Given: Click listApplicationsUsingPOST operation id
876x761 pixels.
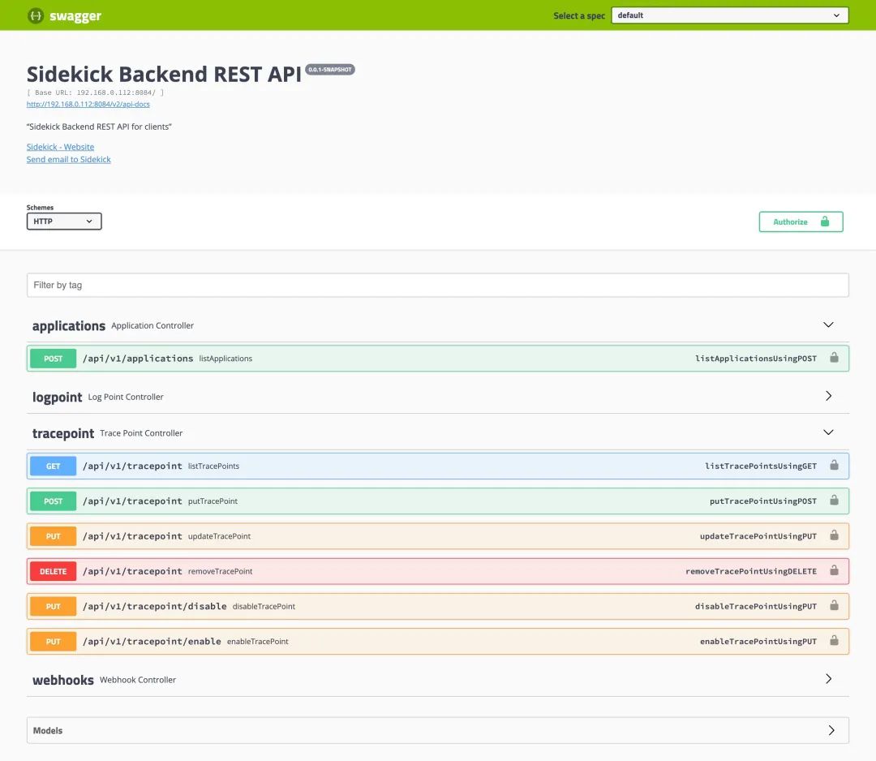Looking at the screenshot, I should coord(755,359).
